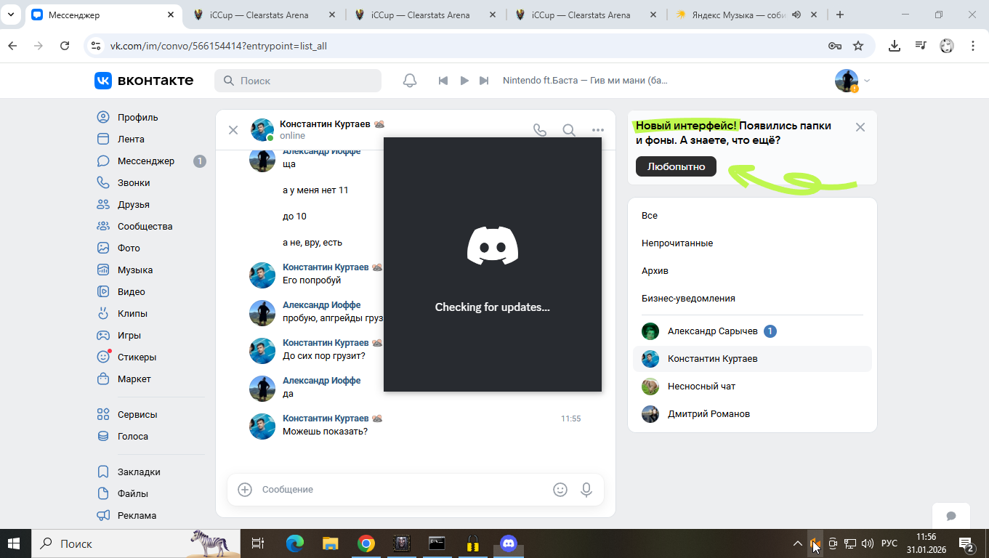Open Microsoft Edge from the taskbar
Image resolution: width=989 pixels, height=558 pixels.
295,543
